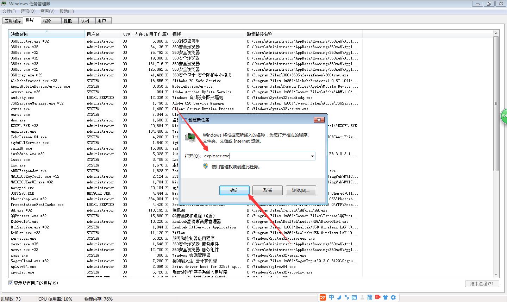Switch simplified/traditional via 简 icon
Image resolution: width=507 pixels, height=302 pixels.
click(x=370, y=297)
